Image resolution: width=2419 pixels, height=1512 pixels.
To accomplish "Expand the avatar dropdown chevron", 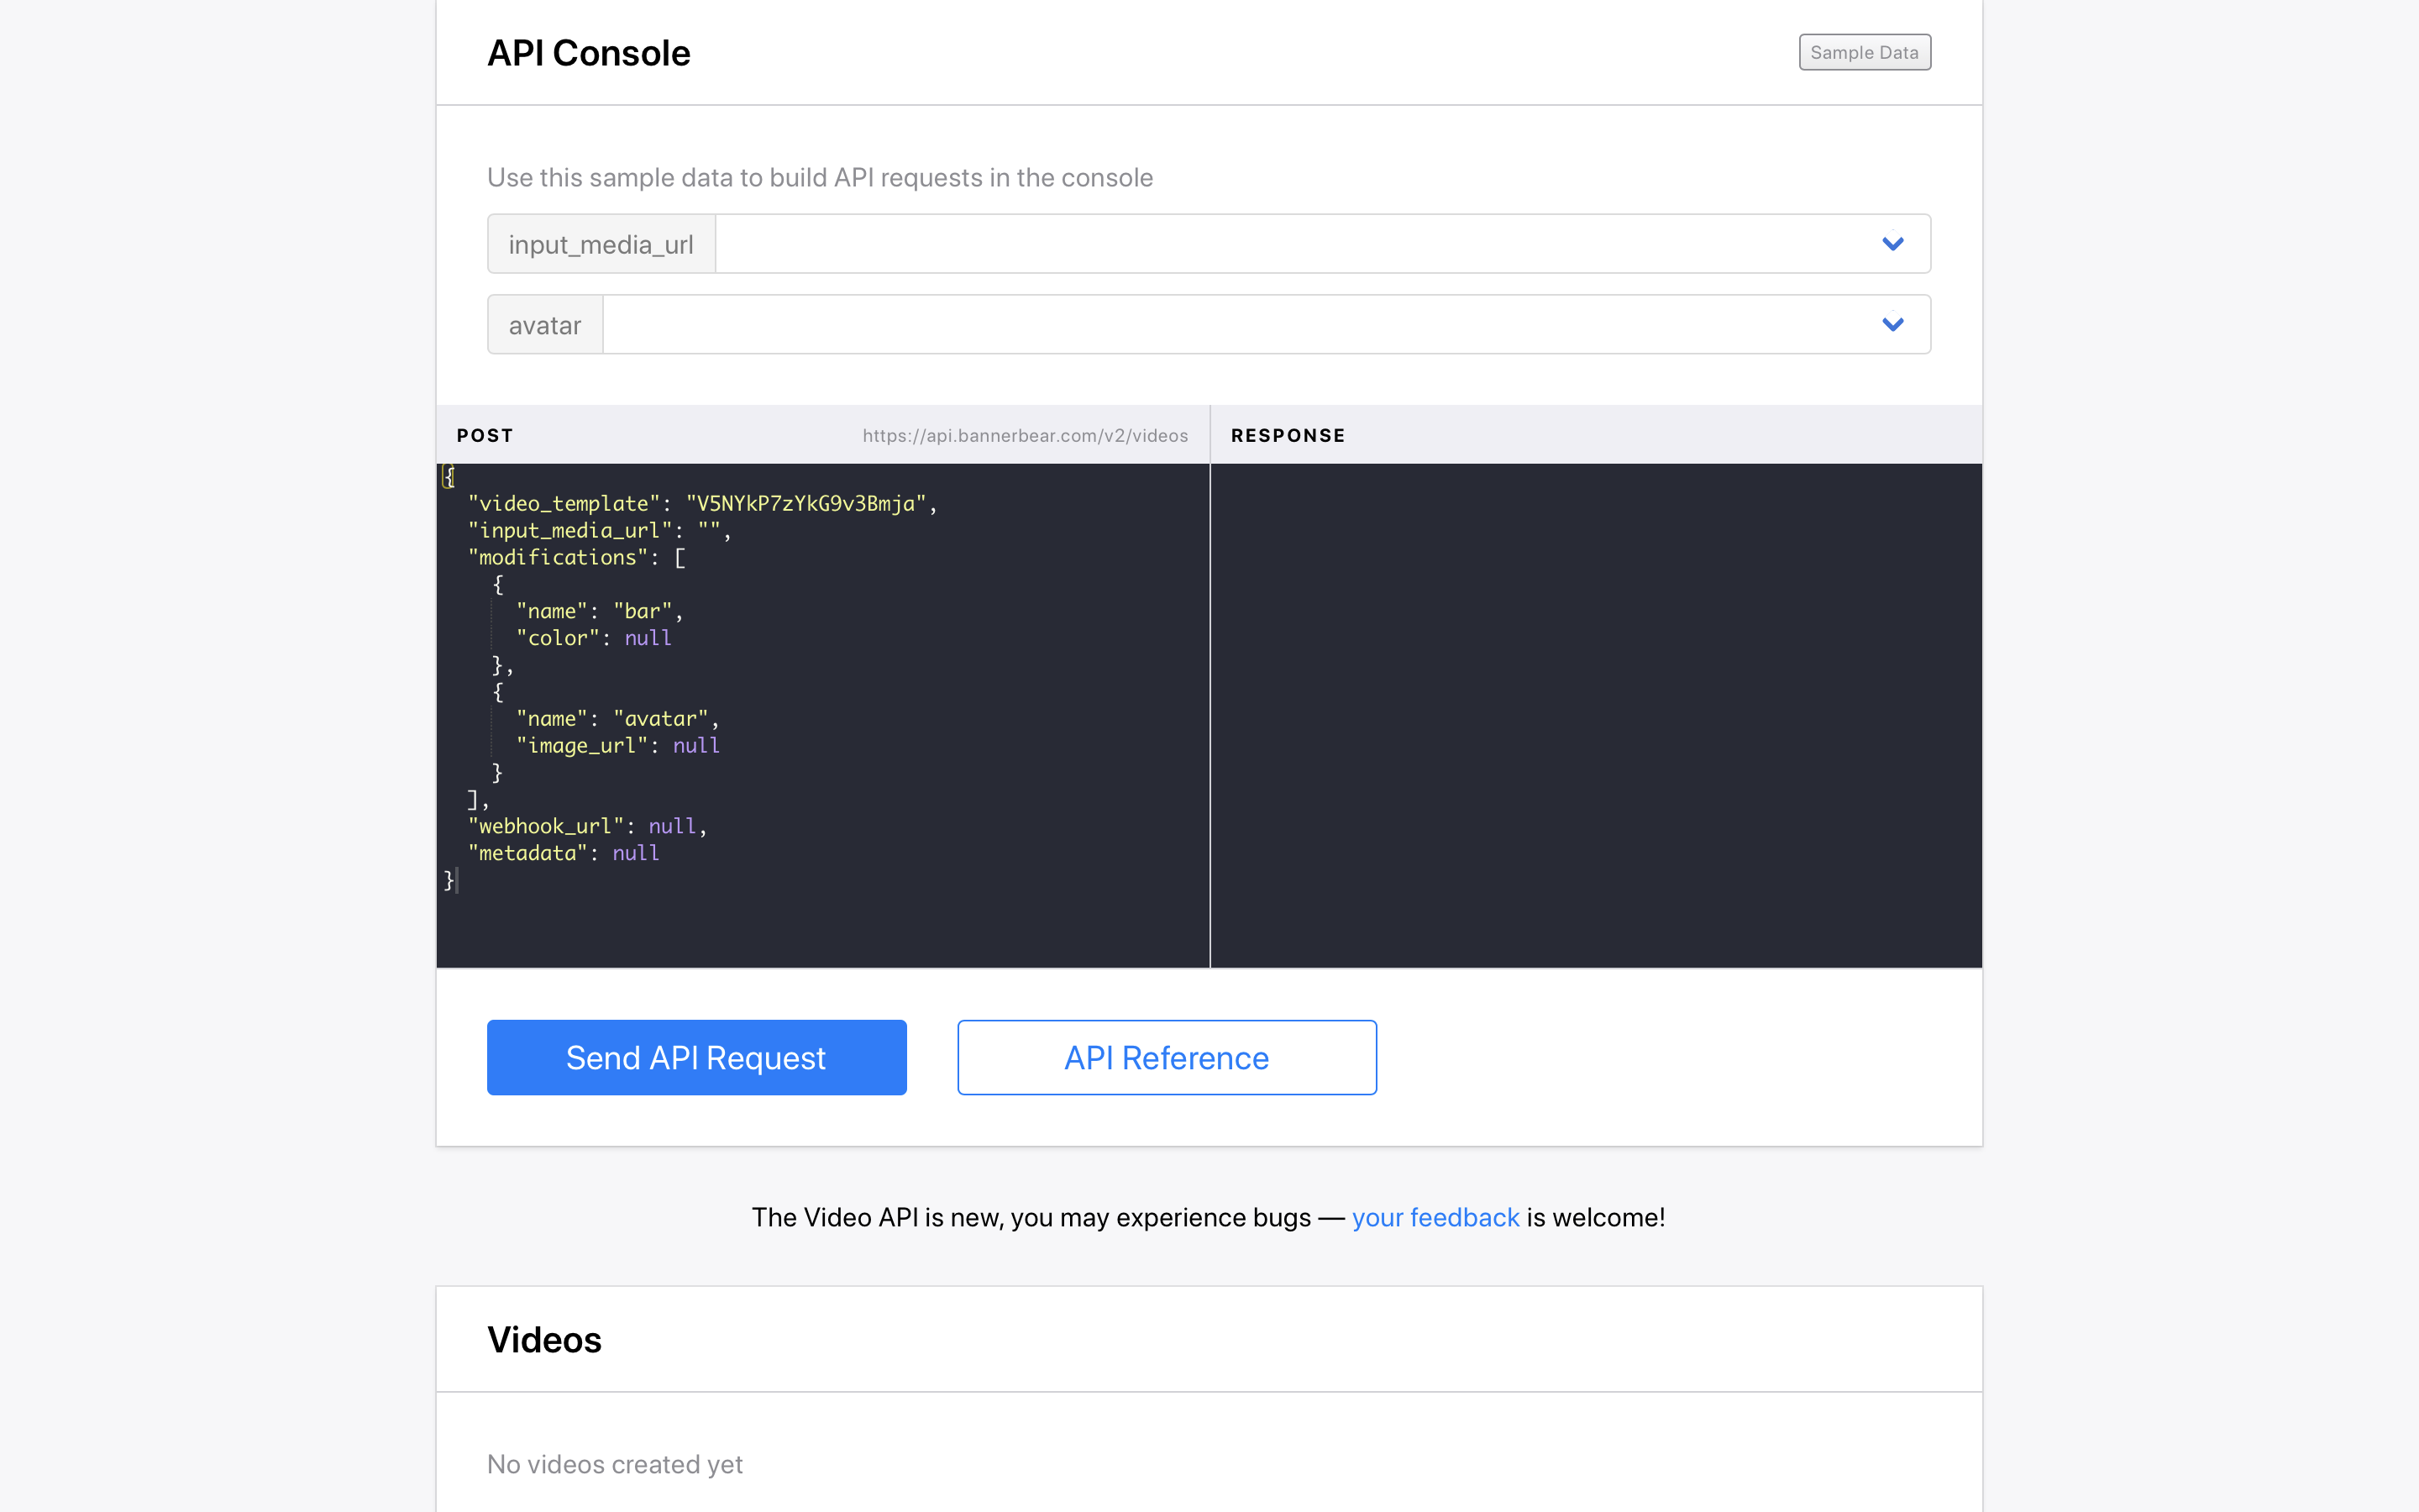I will point(1892,325).
